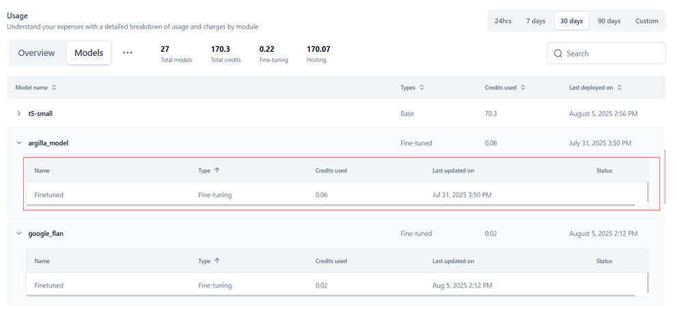Collapse the argilla_model row
677x311 pixels.
pyautogui.click(x=19, y=143)
